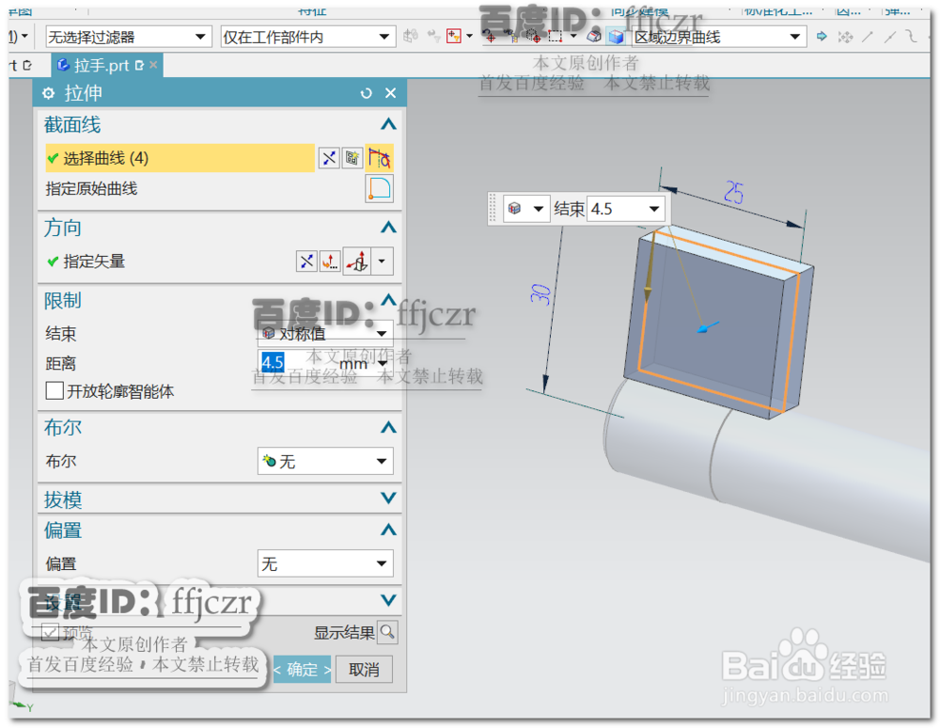The height and width of the screenshot is (728, 940).
Task: Click the 30 dimension in the viewport
Action: point(540,293)
